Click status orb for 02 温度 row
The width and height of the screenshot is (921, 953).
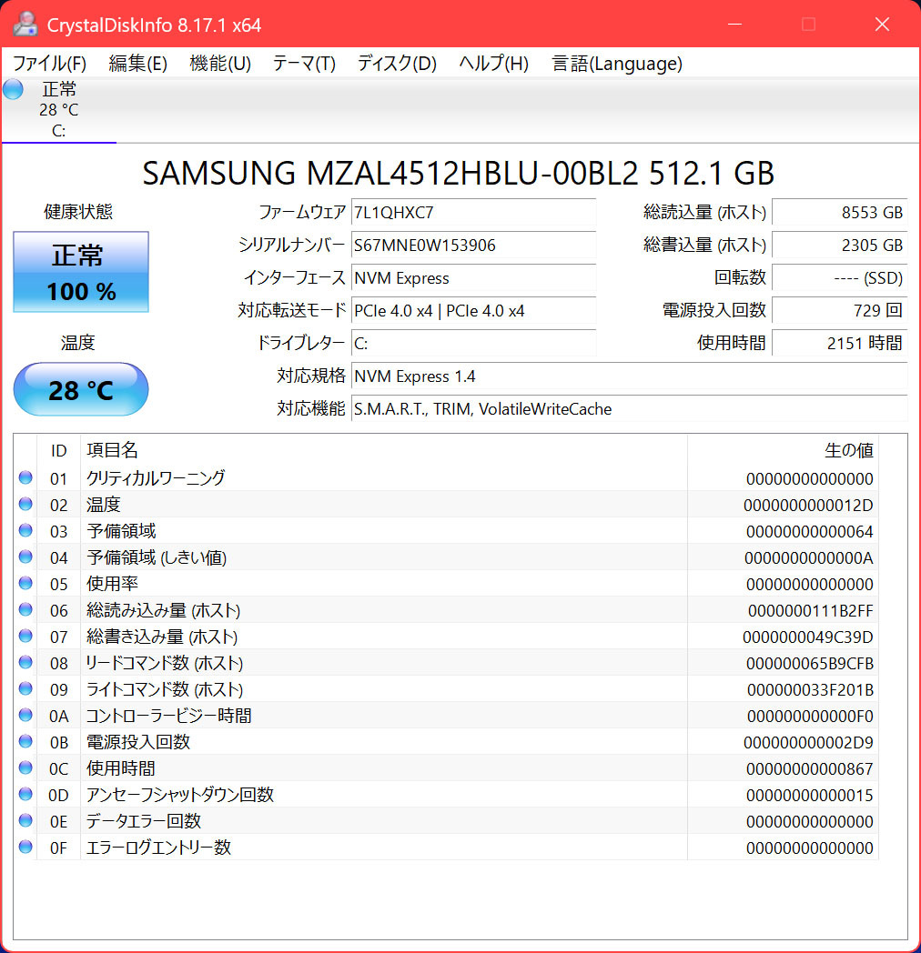click(x=25, y=504)
